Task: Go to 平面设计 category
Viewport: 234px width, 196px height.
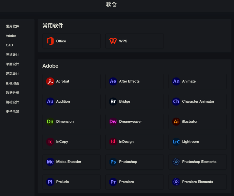Action: click(13, 64)
